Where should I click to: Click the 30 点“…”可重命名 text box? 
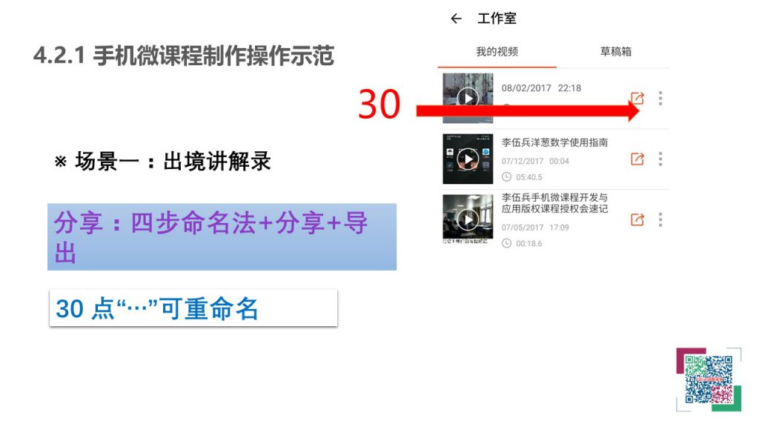193,308
